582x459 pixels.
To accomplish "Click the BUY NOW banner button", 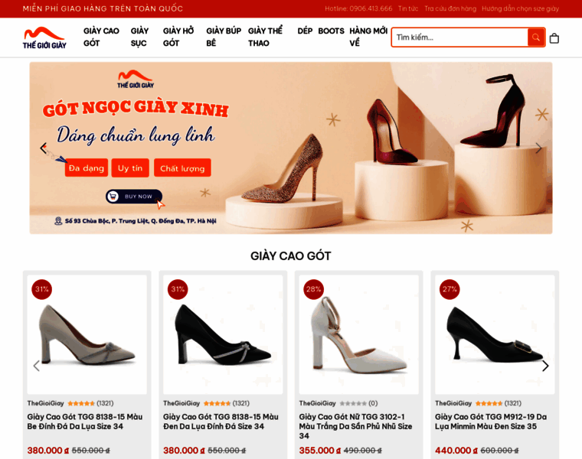I will tap(134, 196).
